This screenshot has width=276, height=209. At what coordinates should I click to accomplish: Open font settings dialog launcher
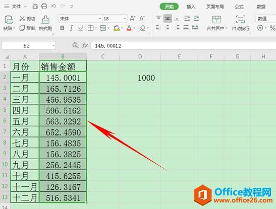coord(149,34)
